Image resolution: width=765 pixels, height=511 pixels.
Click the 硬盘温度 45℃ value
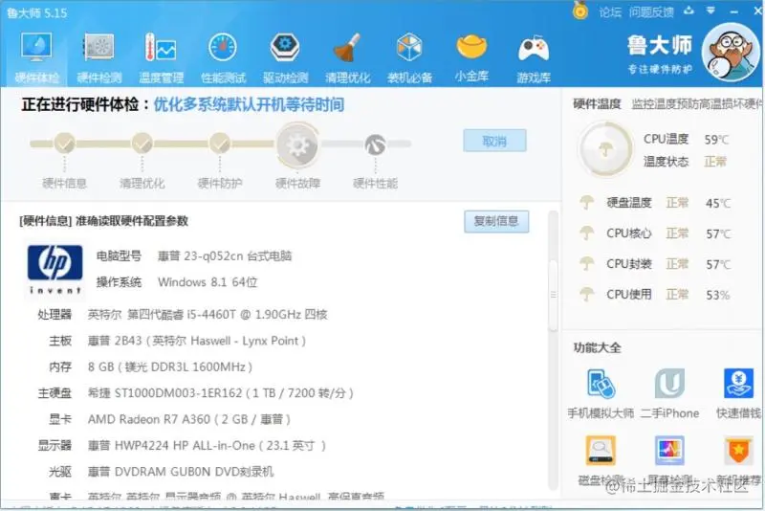tap(718, 203)
